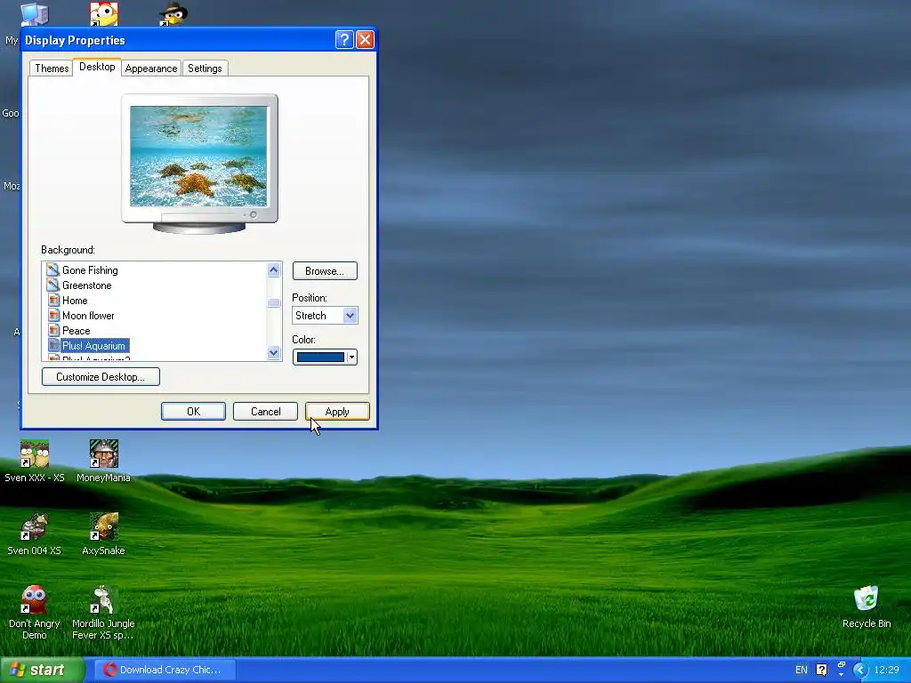
Task: Confirm with the OK button
Action: (x=193, y=411)
